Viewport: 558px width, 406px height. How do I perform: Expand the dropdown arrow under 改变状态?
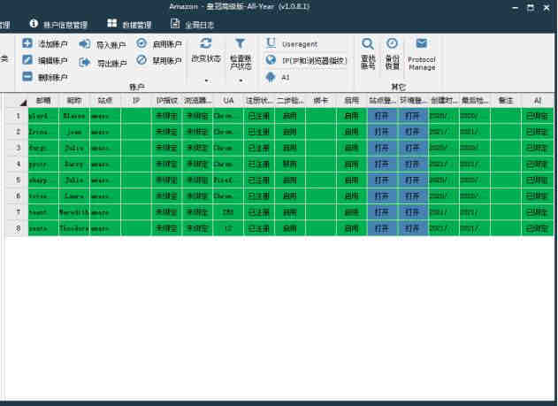click(206, 81)
